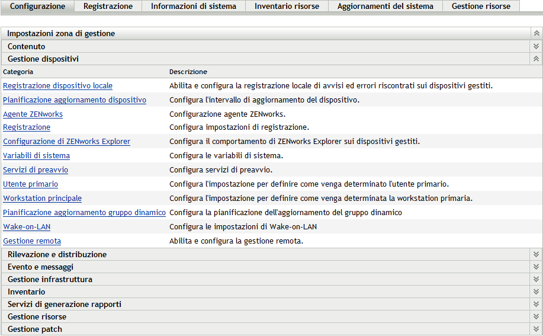
Task: Open Registrazione dispositivo locale link
Action: [57, 85]
